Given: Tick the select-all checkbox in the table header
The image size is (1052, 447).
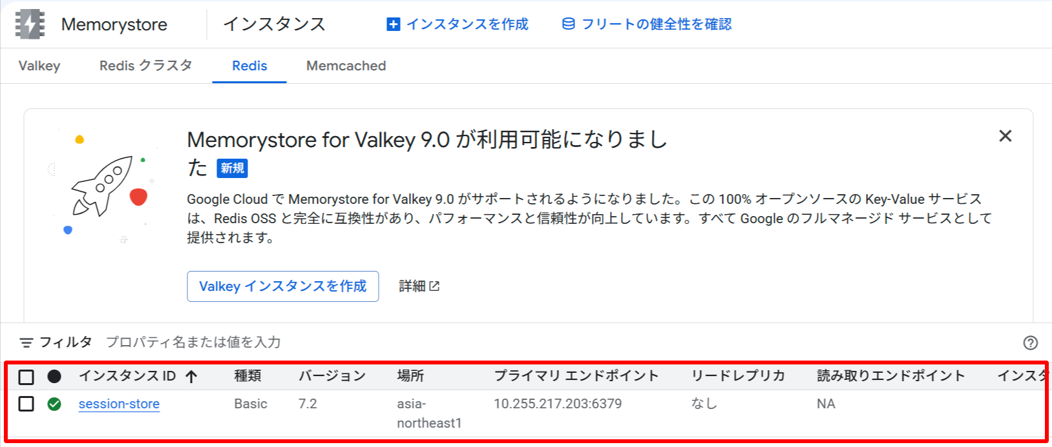Looking at the screenshot, I should tap(26, 377).
